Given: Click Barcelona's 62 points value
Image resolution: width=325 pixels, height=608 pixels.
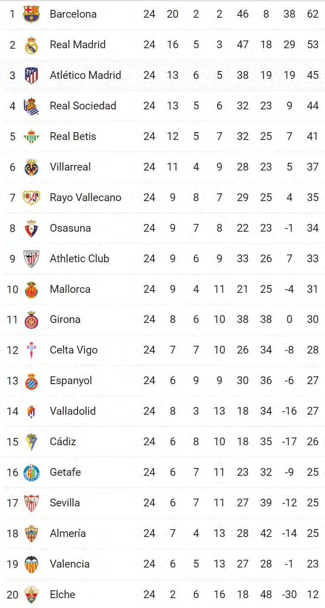Looking at the screenshot, I should tap(313, 14).
